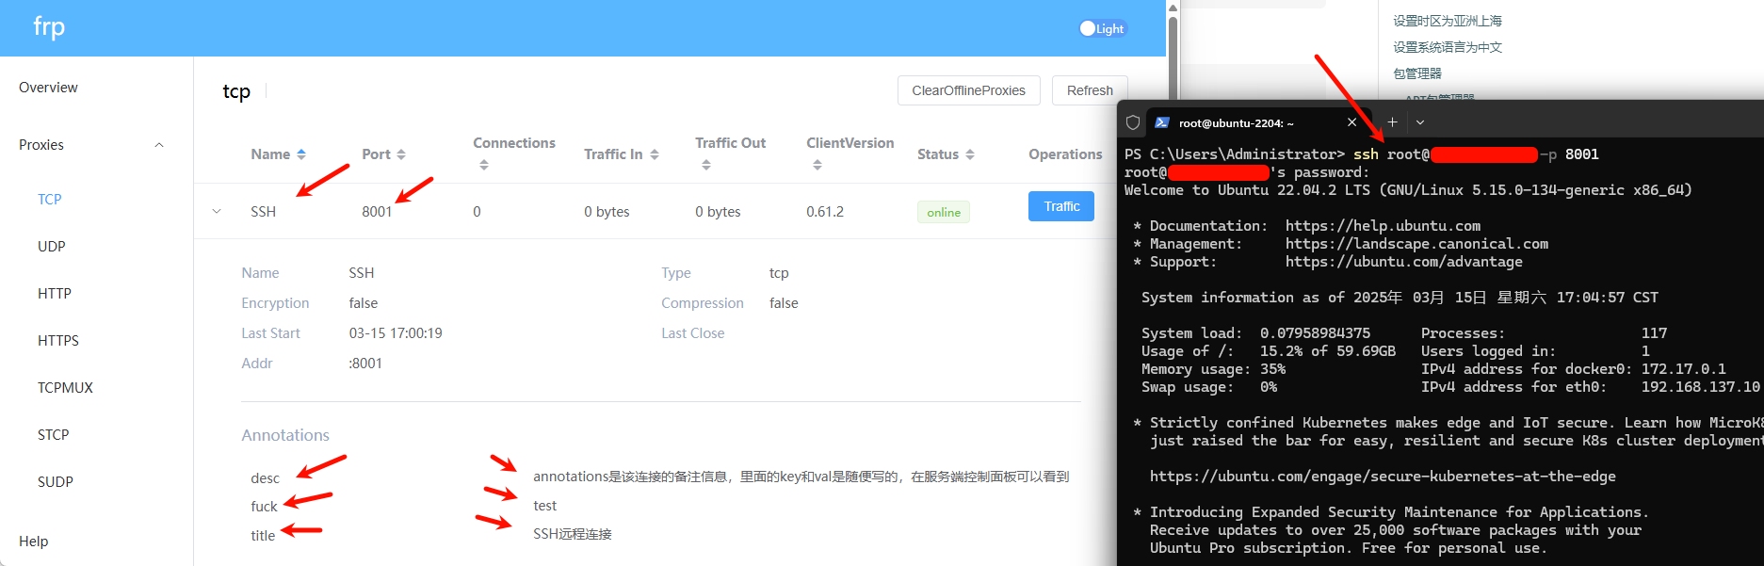This screenshot has height=566, width=1764.
Task: Go to the HTTPS proxies list
Action: tap(58, 341)
